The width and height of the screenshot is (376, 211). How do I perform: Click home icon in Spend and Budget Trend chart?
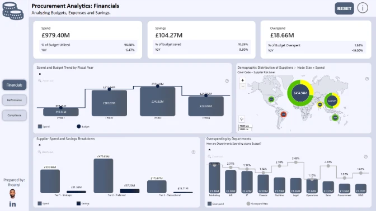coord(40,74)
